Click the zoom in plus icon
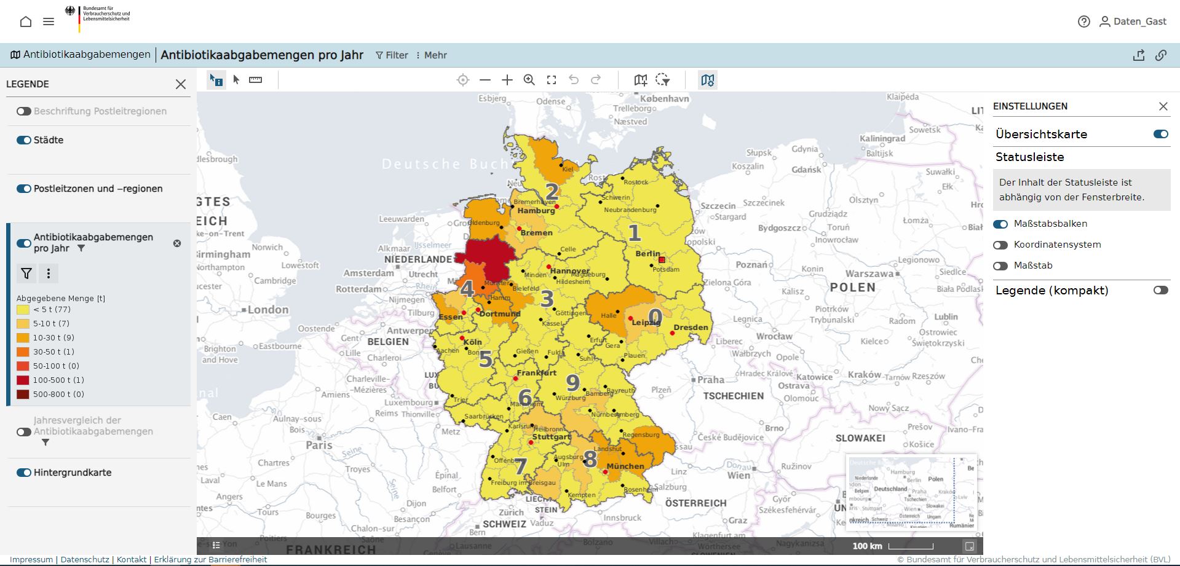This screenshot has width=1180, height=566. click(x=507, y=80)
